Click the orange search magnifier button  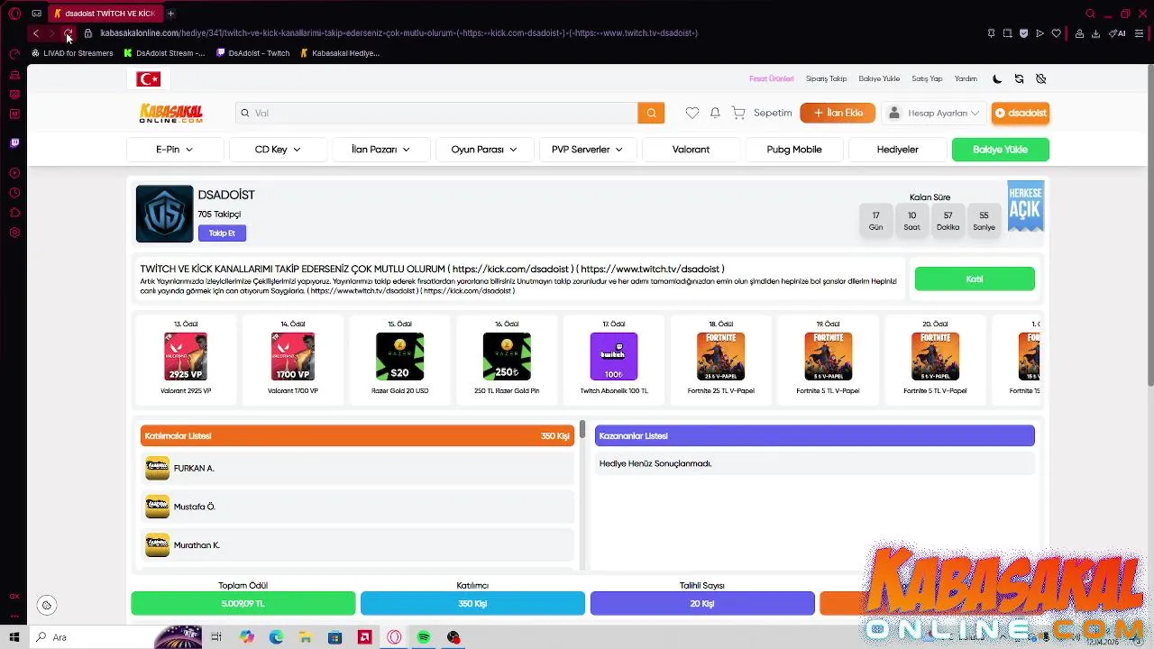[651, 113]
